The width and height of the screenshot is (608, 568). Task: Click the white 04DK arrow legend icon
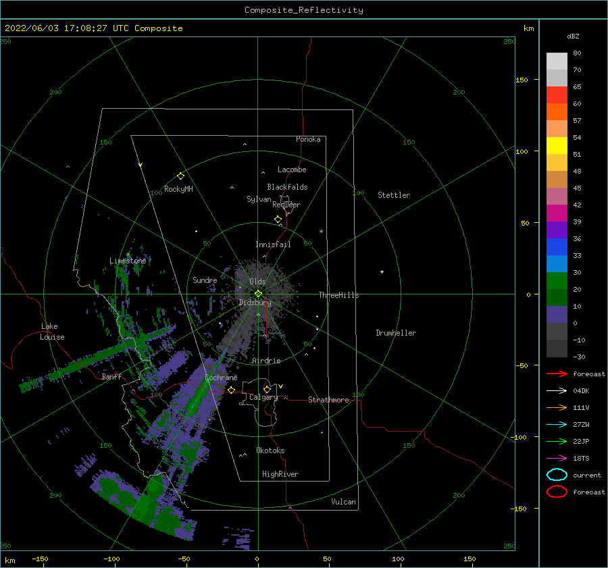[x=557, y=391]
